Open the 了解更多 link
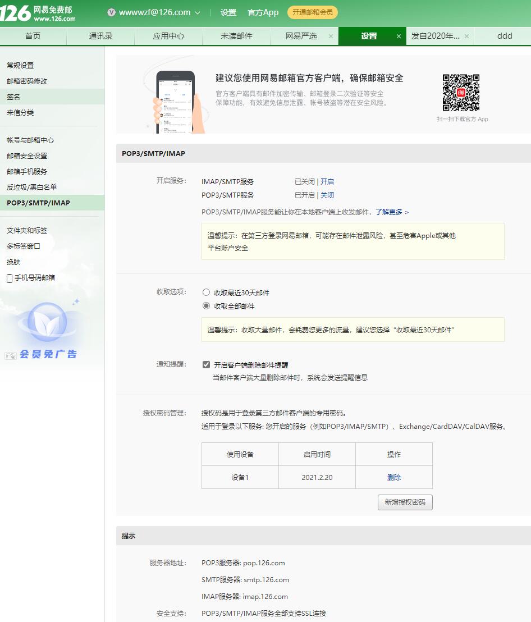Image resolution: width=531 pixels, height=622 pixels. pyautogui.click(x=392, y=212)
